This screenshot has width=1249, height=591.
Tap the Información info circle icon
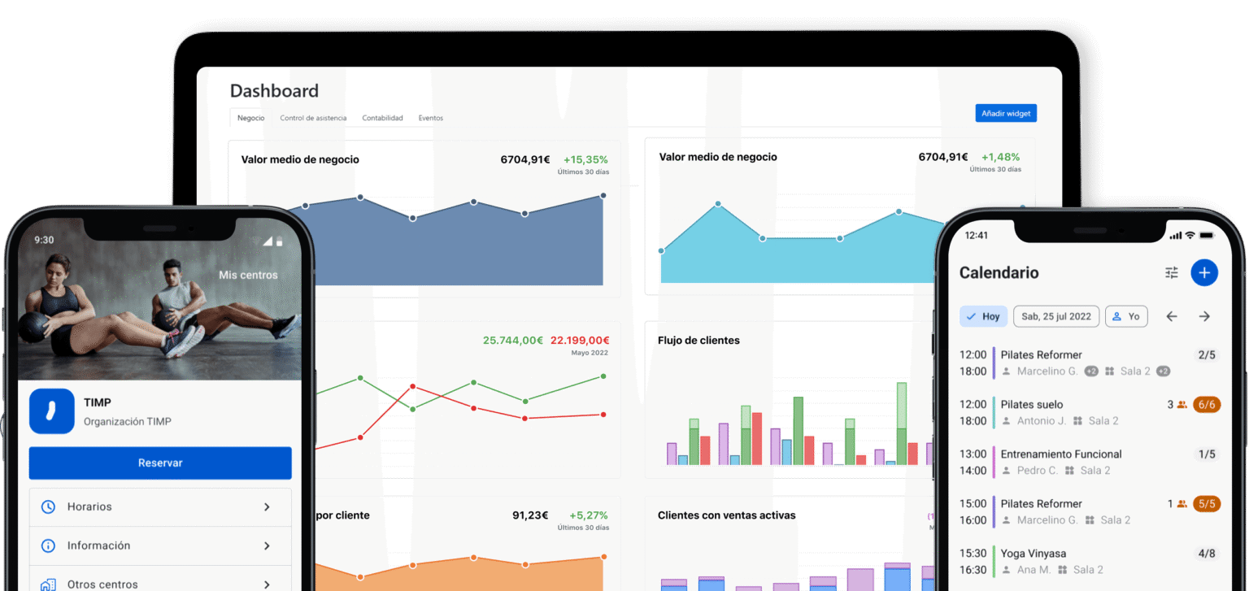[48, 545]
